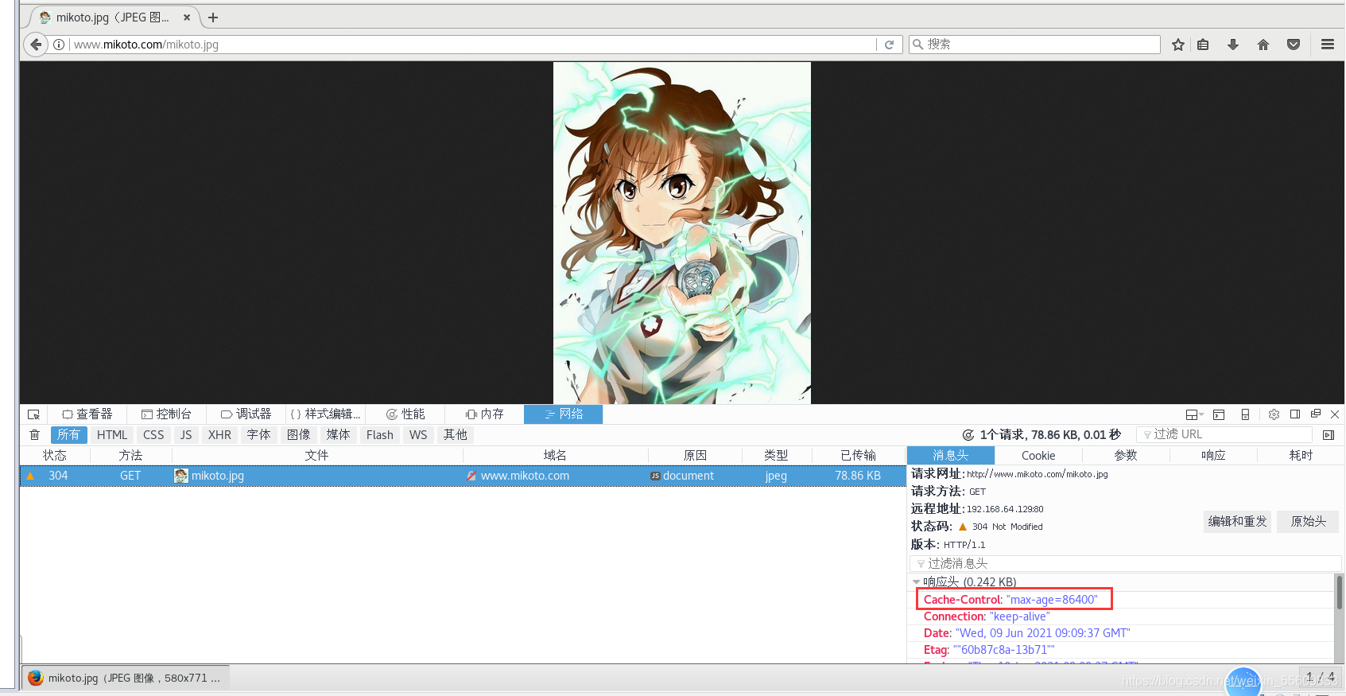Bookmark this page with the star icon
1346x696 pixels.
pos(1177,45)
